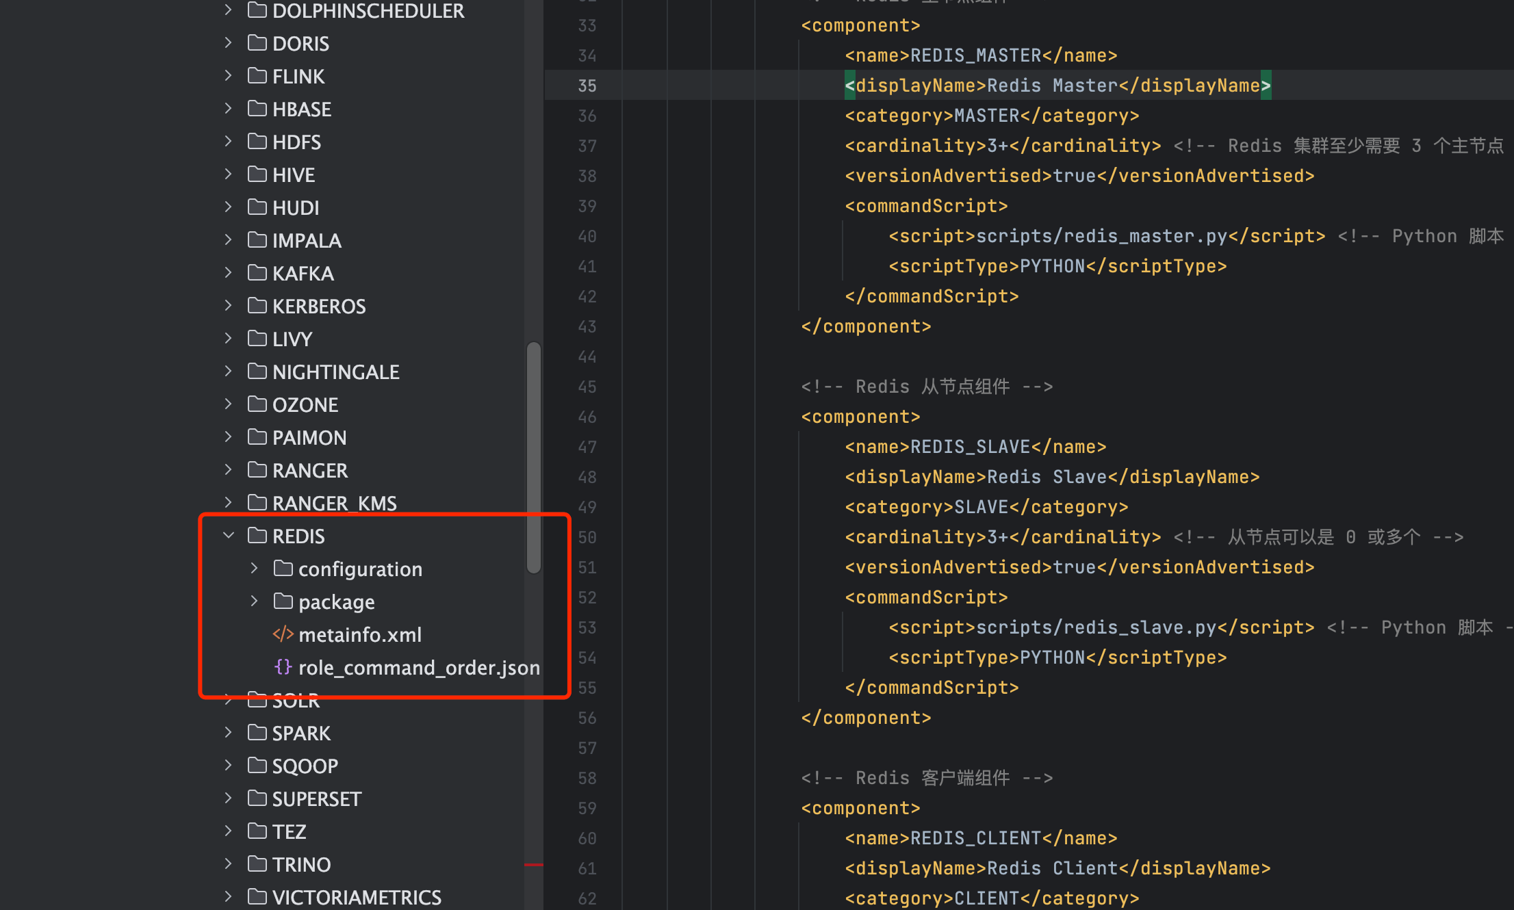Click the MASTER category line

[992, 116]
